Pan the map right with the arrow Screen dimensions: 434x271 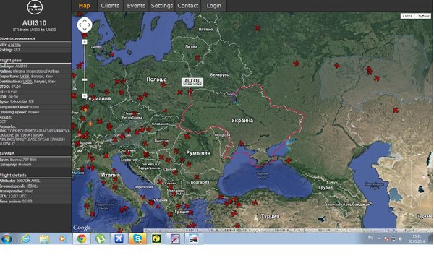[89, 25]
